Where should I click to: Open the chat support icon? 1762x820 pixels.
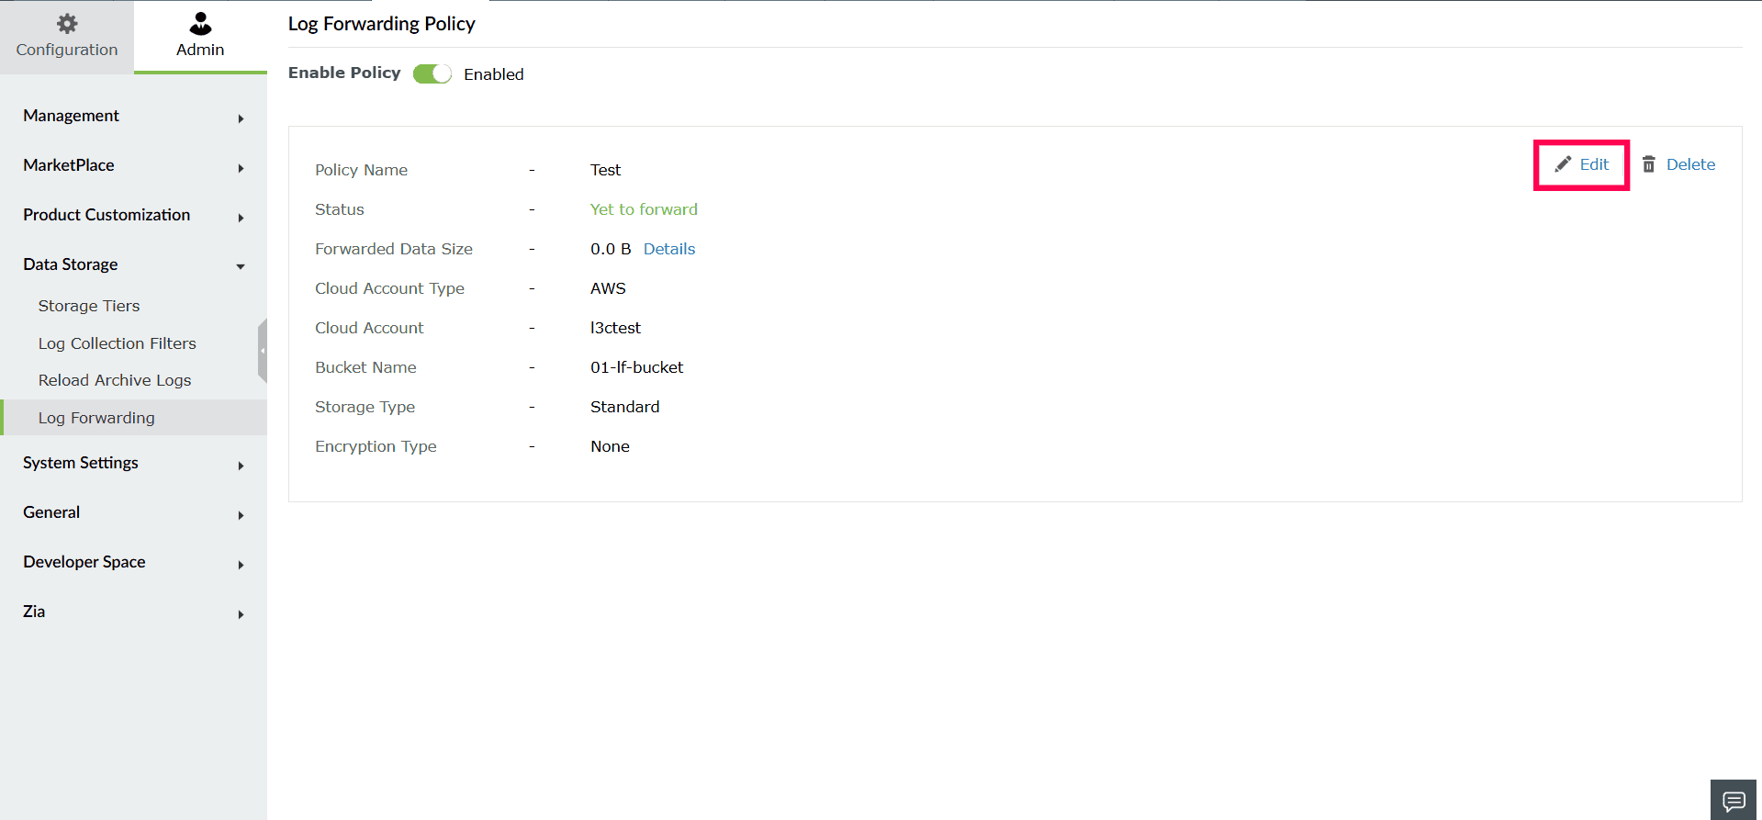[1734, 801]
